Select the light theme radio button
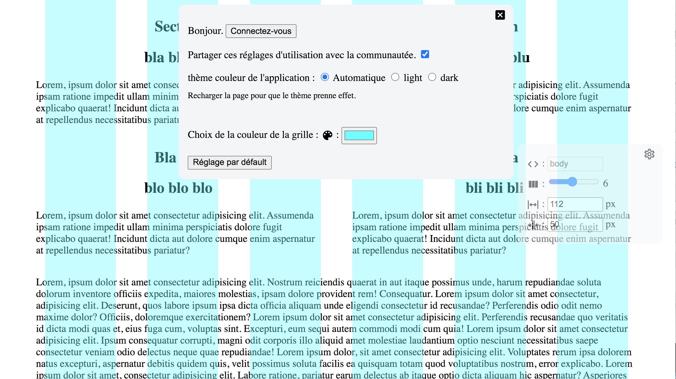The width and height of the screenshot is (676, 379). point(395,77)
